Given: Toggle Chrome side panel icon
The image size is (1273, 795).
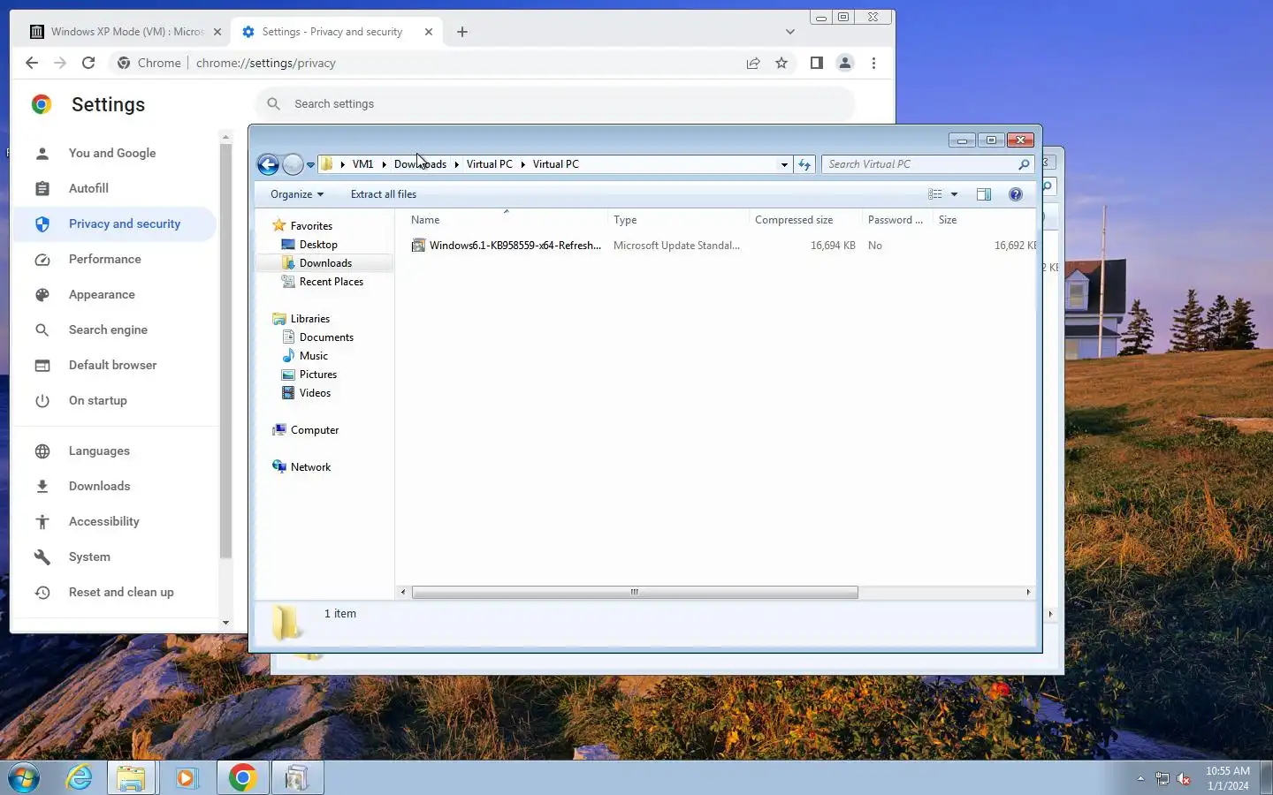Looking at the screenshot, I should click(817, 63).
